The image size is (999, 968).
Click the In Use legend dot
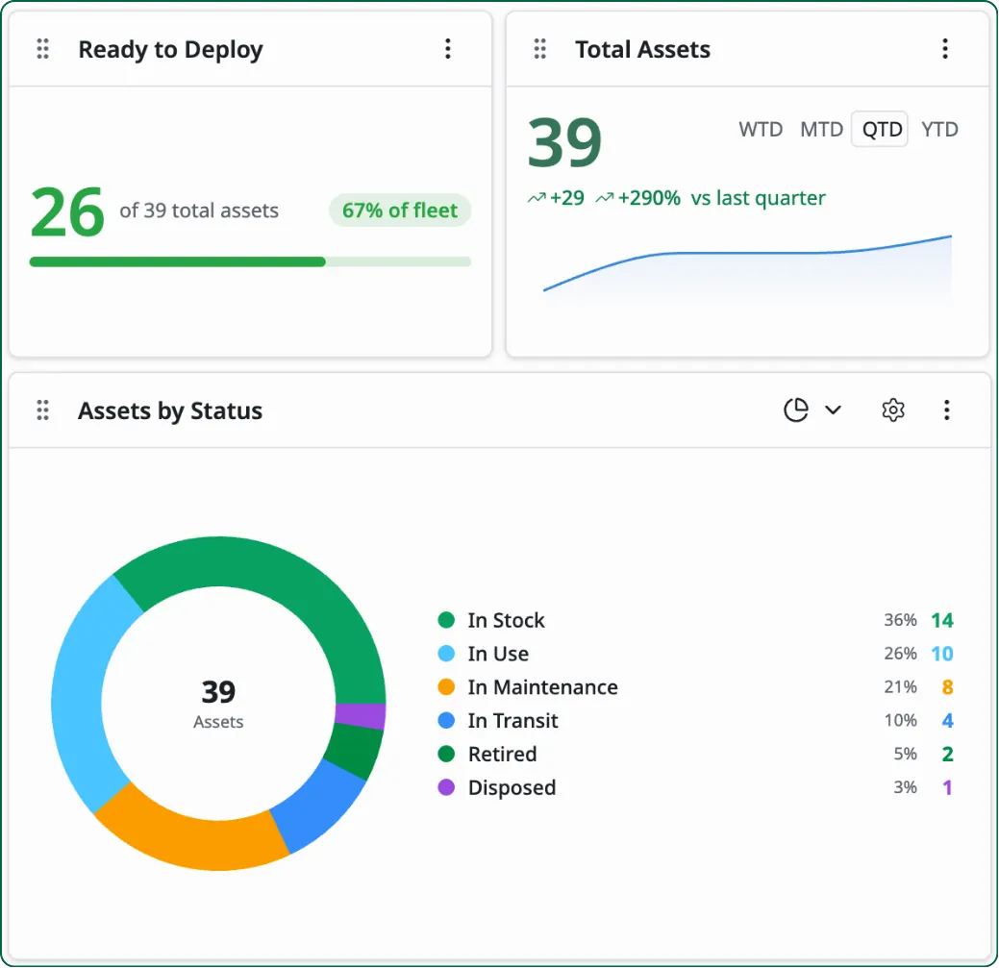[446, 654]
